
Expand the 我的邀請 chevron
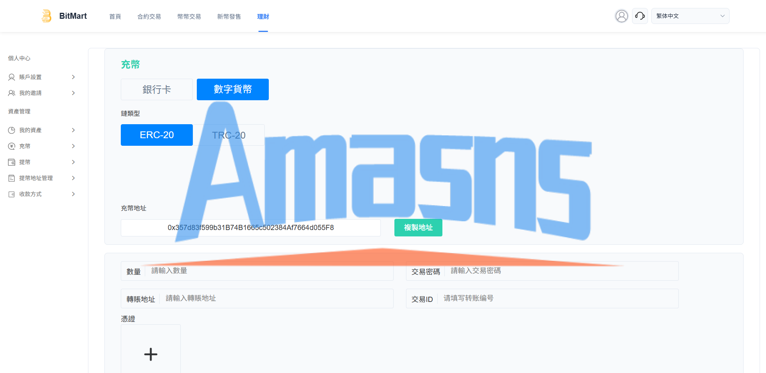(x=73, y=93)
